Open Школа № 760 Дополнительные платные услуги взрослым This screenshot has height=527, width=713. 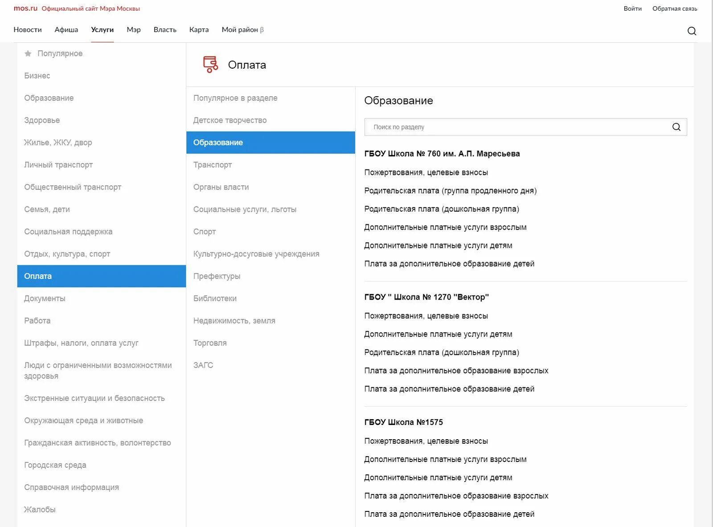click(445, 227)
